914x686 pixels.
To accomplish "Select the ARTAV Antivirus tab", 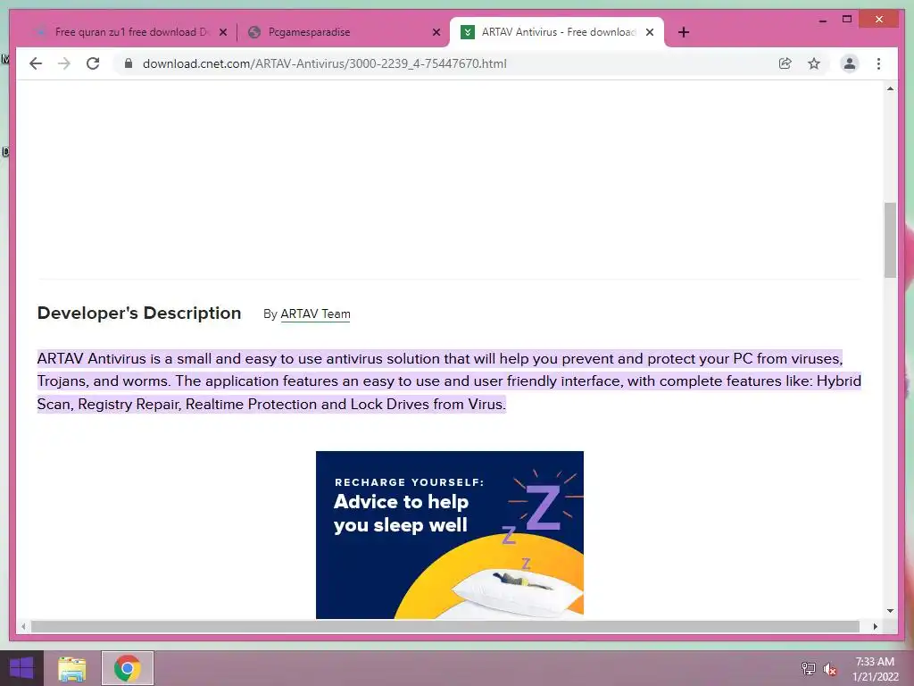I will pos(557,32).
